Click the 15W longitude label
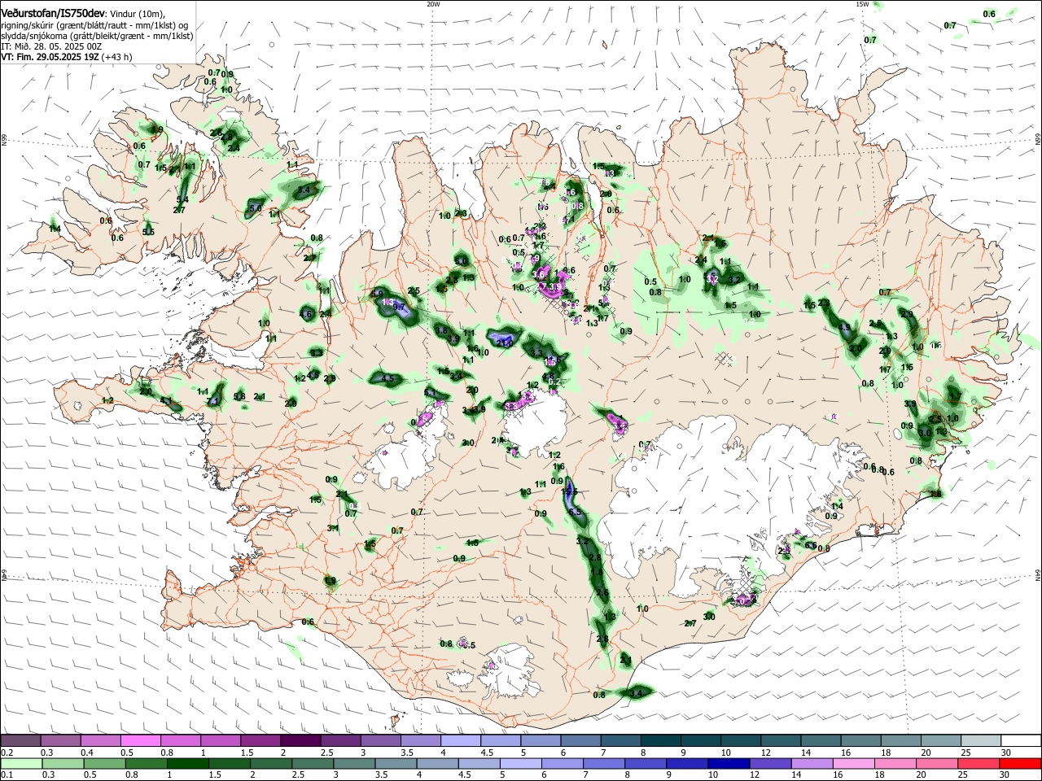The width and height of the screenshot is (1042, 781). click(862, 4)
